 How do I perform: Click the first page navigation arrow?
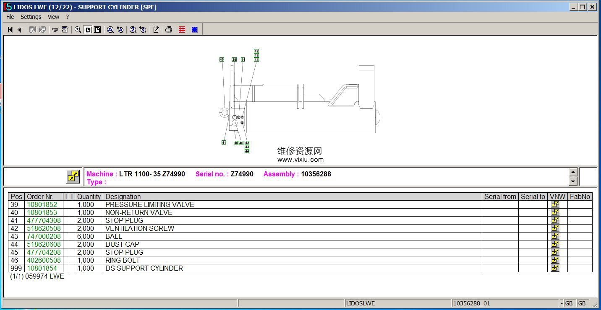coord(10,30)
